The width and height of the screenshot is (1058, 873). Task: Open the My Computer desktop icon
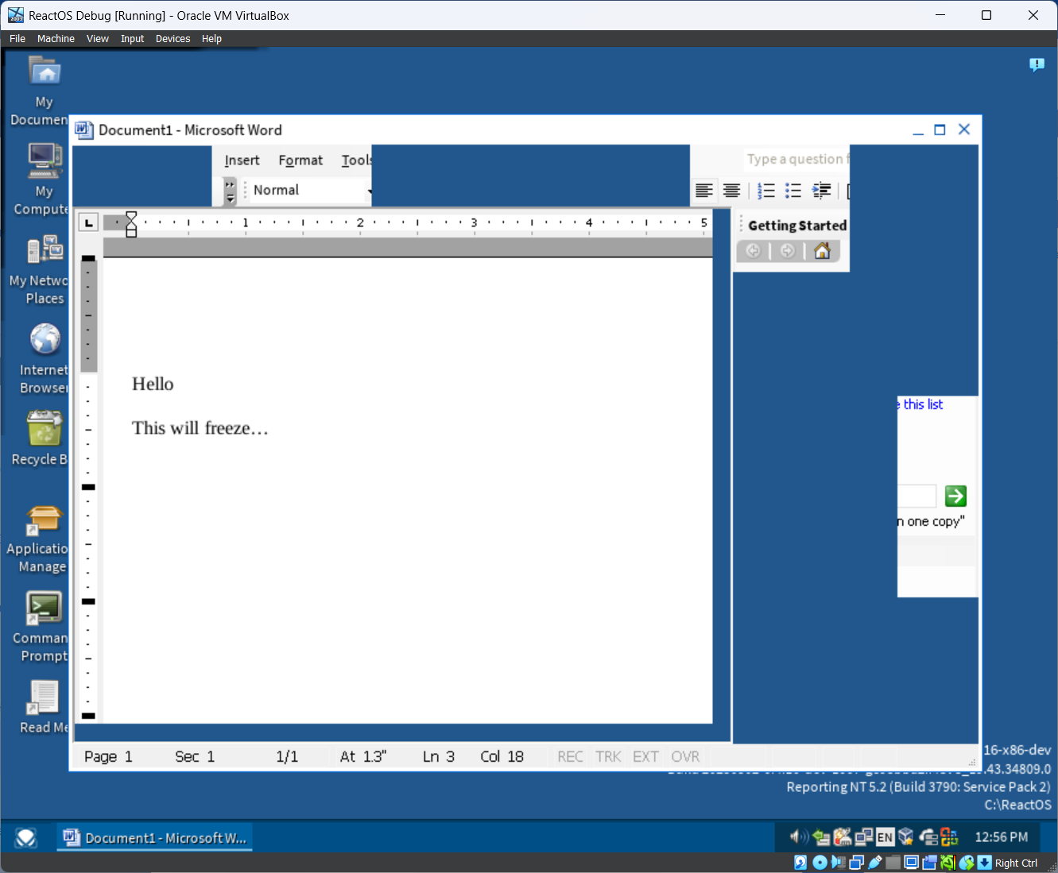[x=45, y=180]
